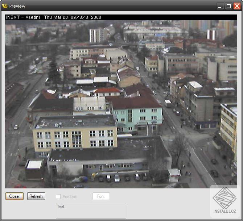Click the Preview title bar text
This screenshot has height=221, width=243.
coord(17,6)
